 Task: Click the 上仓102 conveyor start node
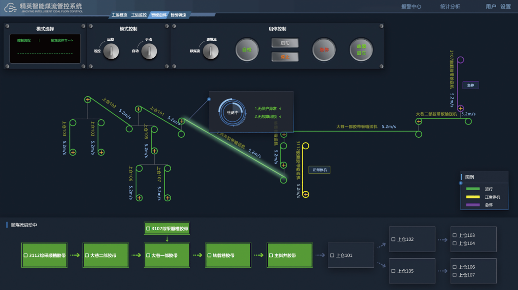tap(88, 100)
